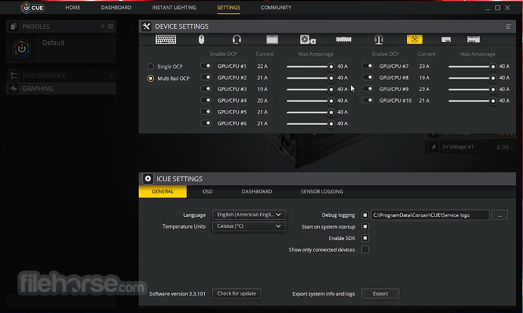This screenshot has width=523, height=313.
Task: Toggle OCP for GPU/CPU #4
Action: coord(206,100)
